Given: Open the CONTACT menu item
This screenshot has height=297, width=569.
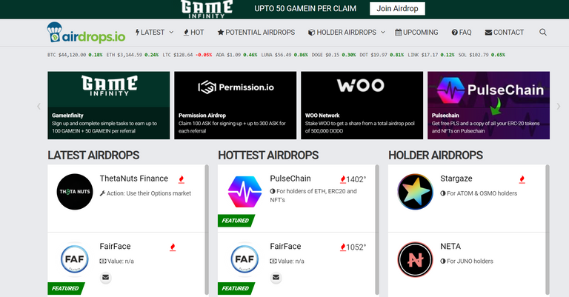Looking at the screenshot, I should point(505,33).
